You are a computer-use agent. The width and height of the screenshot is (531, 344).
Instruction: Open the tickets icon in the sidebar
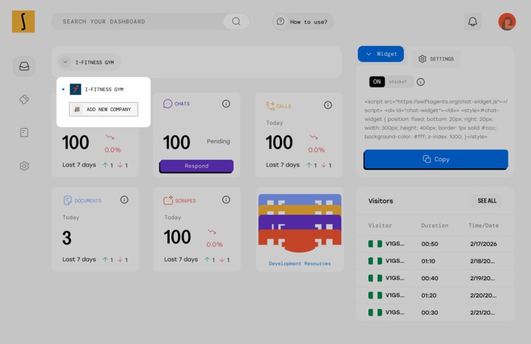point(24,99)
